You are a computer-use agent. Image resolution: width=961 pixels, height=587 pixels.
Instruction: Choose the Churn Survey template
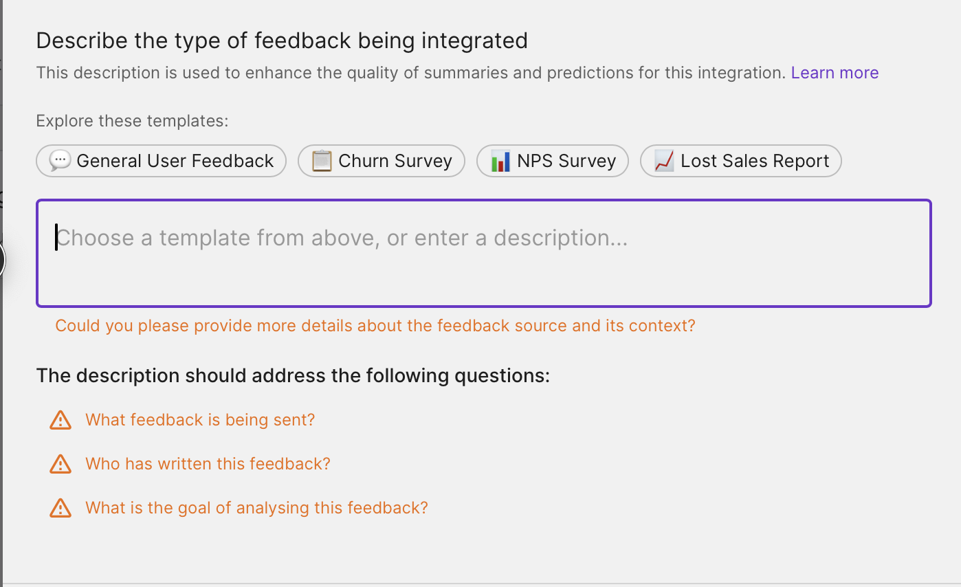click(382, 161)
